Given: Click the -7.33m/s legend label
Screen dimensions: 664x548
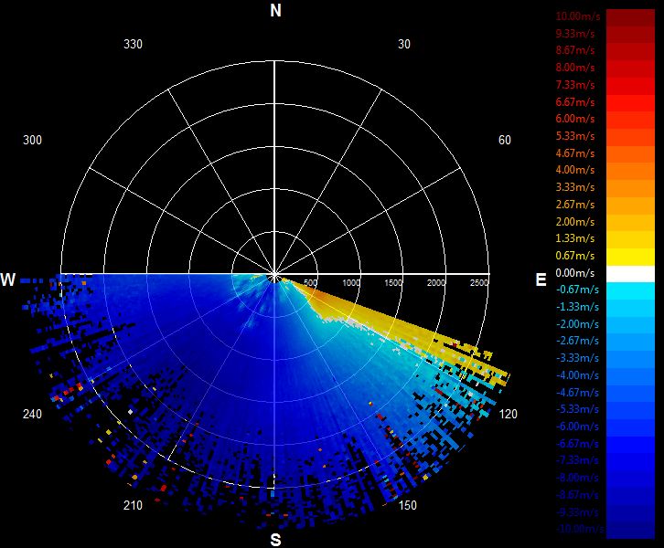Looking at the screenshot, I should (577, 460).
